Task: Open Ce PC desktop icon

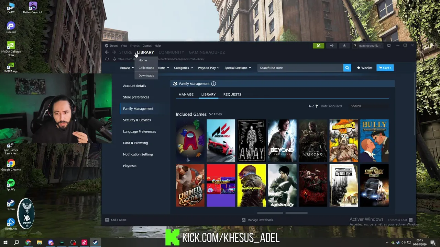Action: (11, 8)
